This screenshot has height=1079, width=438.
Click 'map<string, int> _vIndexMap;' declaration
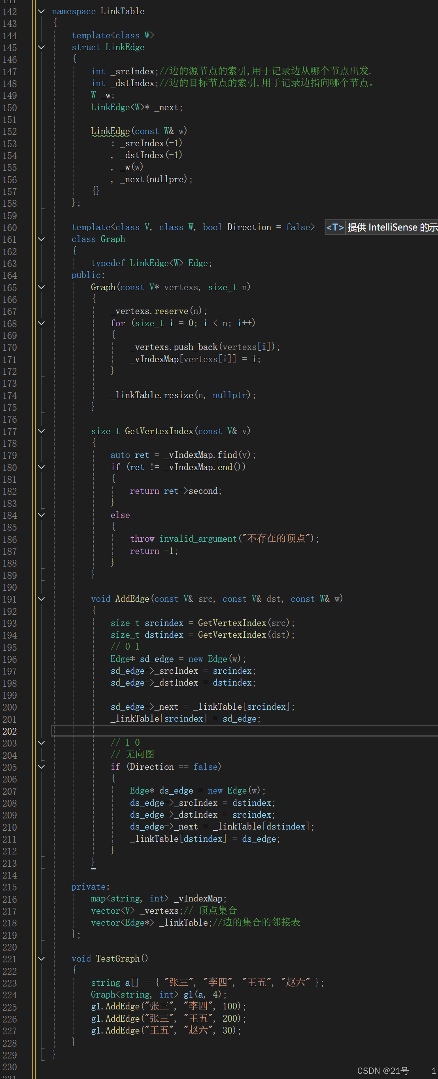(x=159, y=899)
